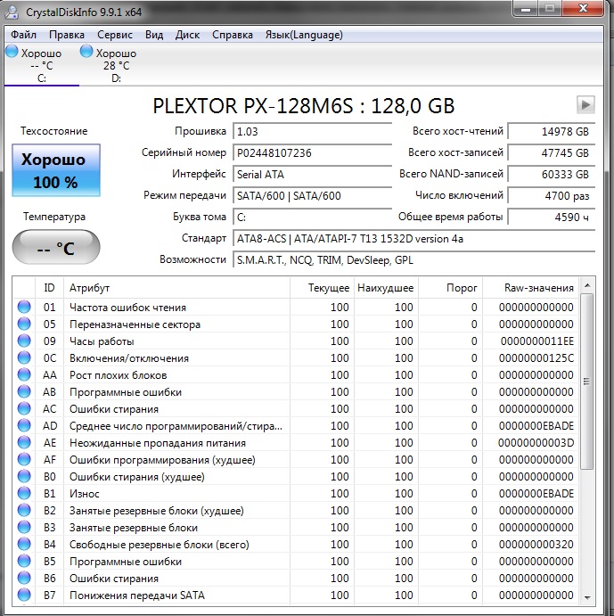Open the Правка menu

(67, 35)
